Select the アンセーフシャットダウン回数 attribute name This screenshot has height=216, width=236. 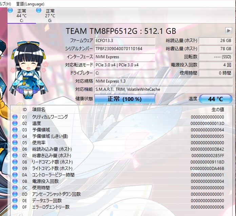(56, 194)
